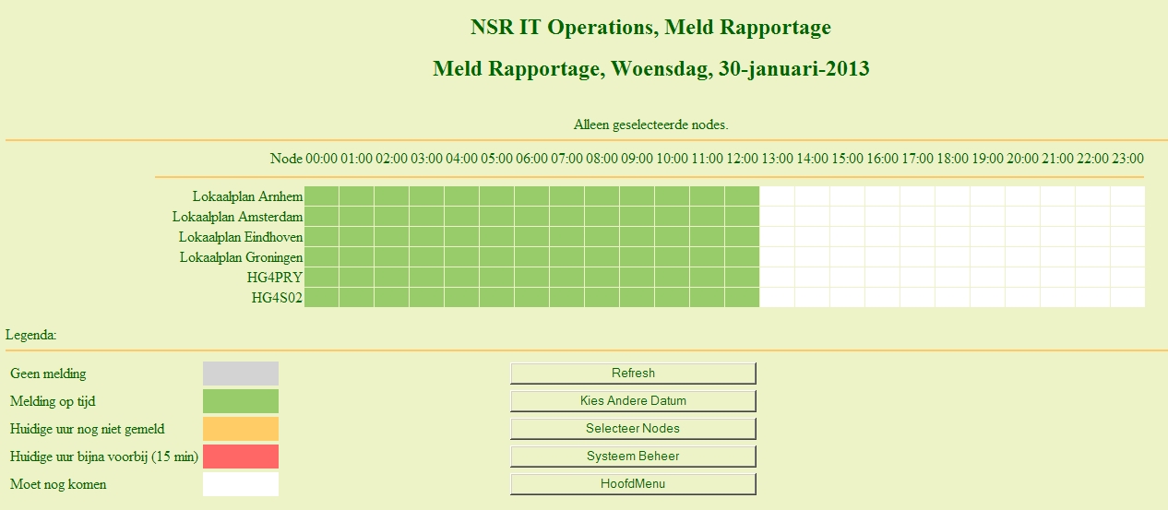
Task: Select the Lokaalplan Arnhem row label
Action: point(247,196)
